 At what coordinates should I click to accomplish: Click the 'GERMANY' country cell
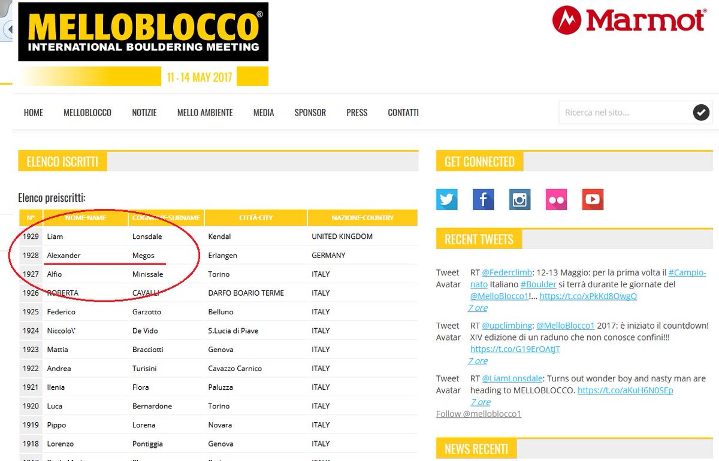click(328, 256)
